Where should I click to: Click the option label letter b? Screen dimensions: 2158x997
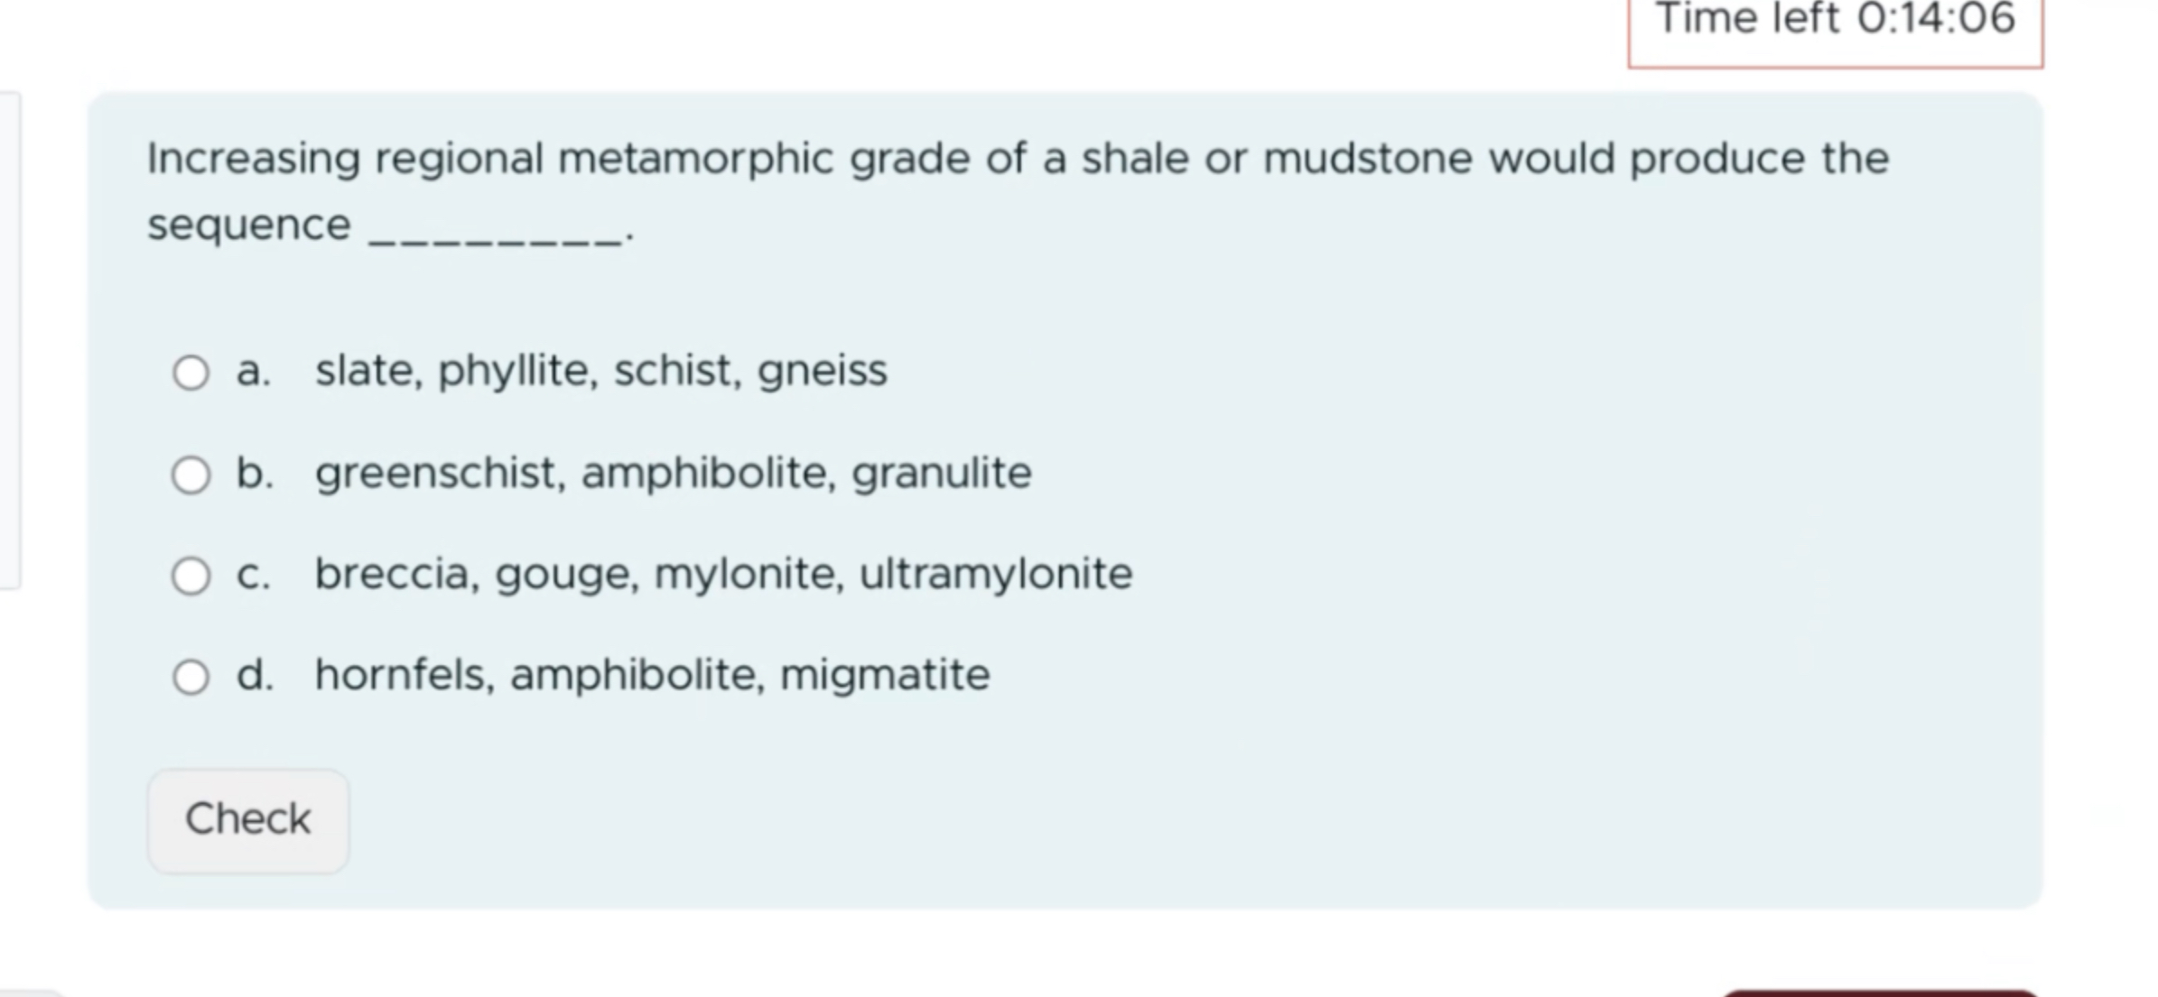point(254,472)
